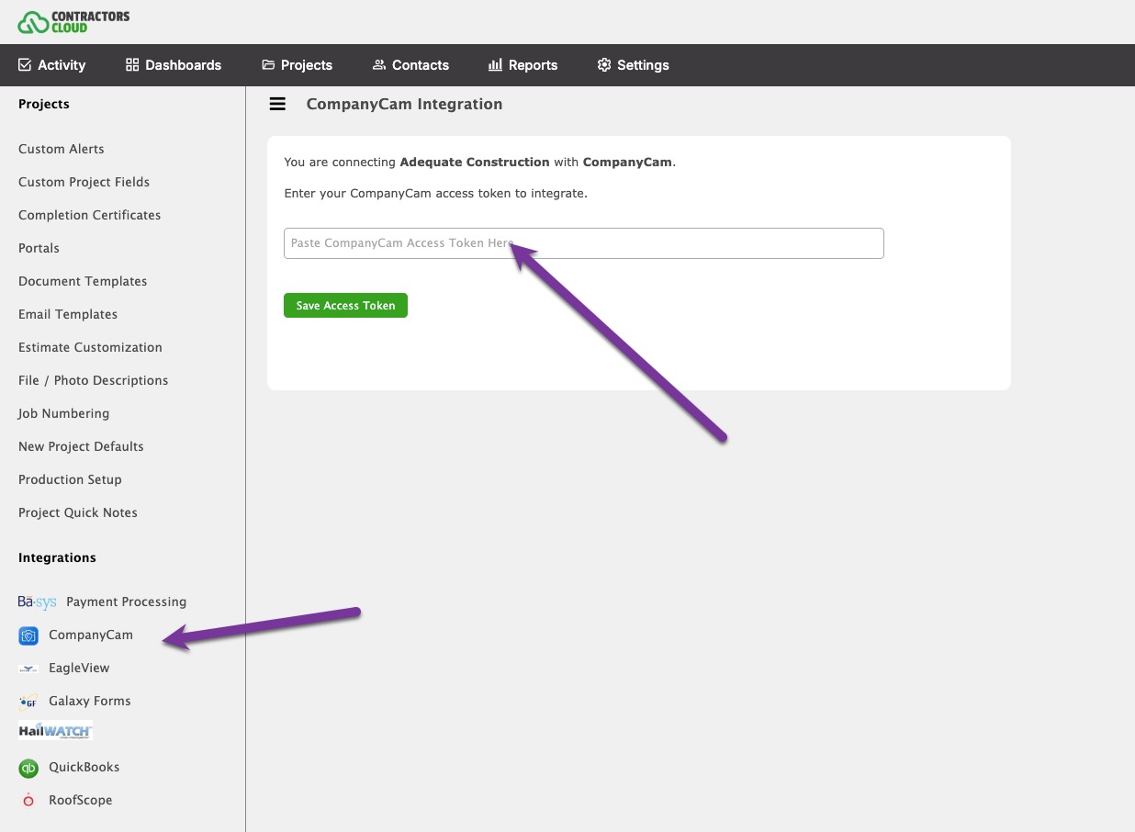Click the Reports bar chart icon

tap(495, 65)
